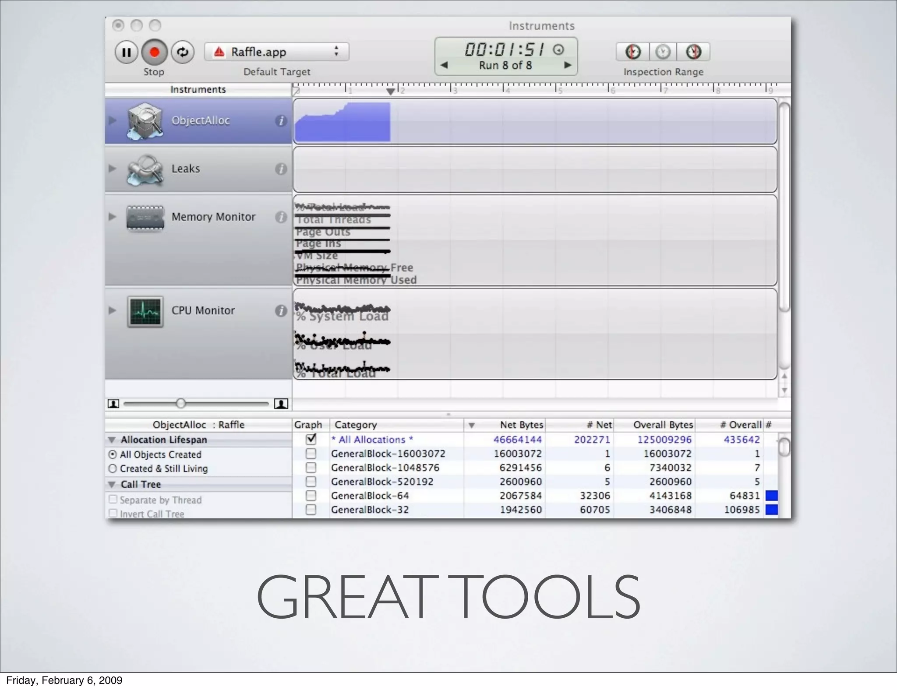The height and width of the screenshot is (690, 897).
Task: Sort by the # Overall column header
Action: pyautogui.click(x=729, y=425)
